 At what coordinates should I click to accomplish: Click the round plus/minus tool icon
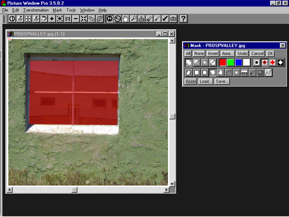118,19
